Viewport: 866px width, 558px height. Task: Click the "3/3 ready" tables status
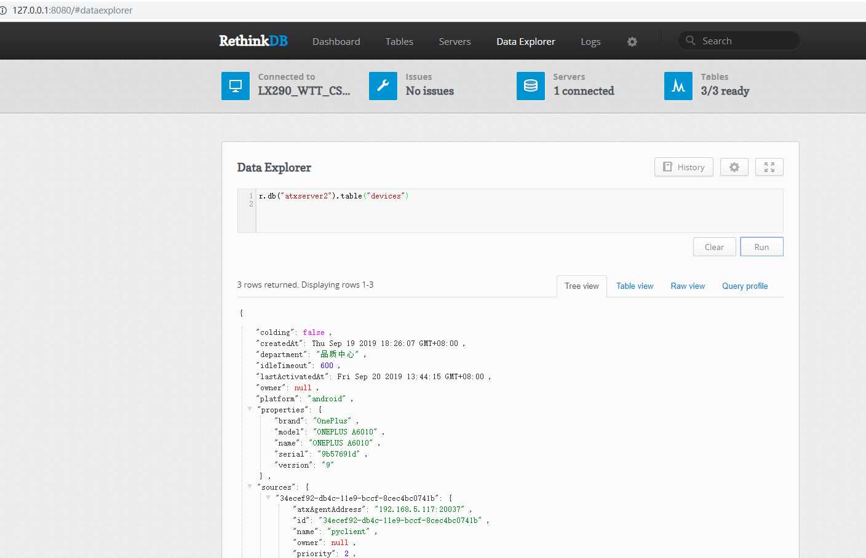725,91
